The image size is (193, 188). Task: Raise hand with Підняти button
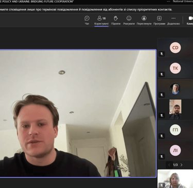pos(116,21)
